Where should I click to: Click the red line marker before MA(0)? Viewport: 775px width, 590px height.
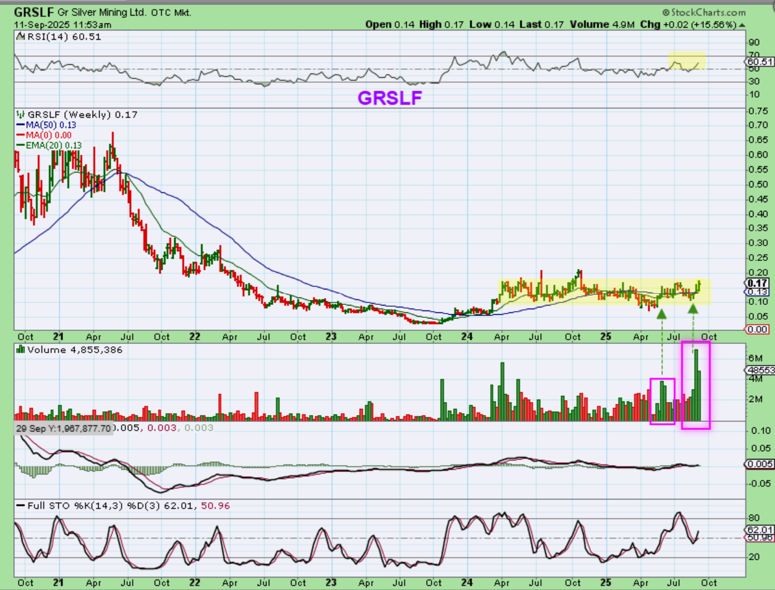point(21,135)
